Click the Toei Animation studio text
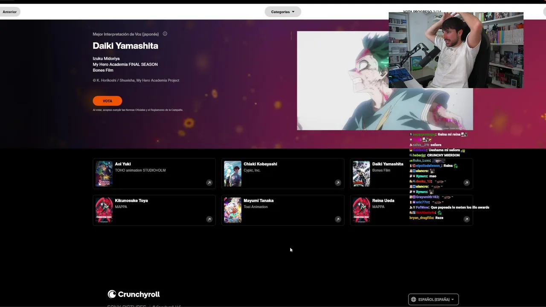The height and width of the screenshot is (307, 546). click(x=256, y=207)
